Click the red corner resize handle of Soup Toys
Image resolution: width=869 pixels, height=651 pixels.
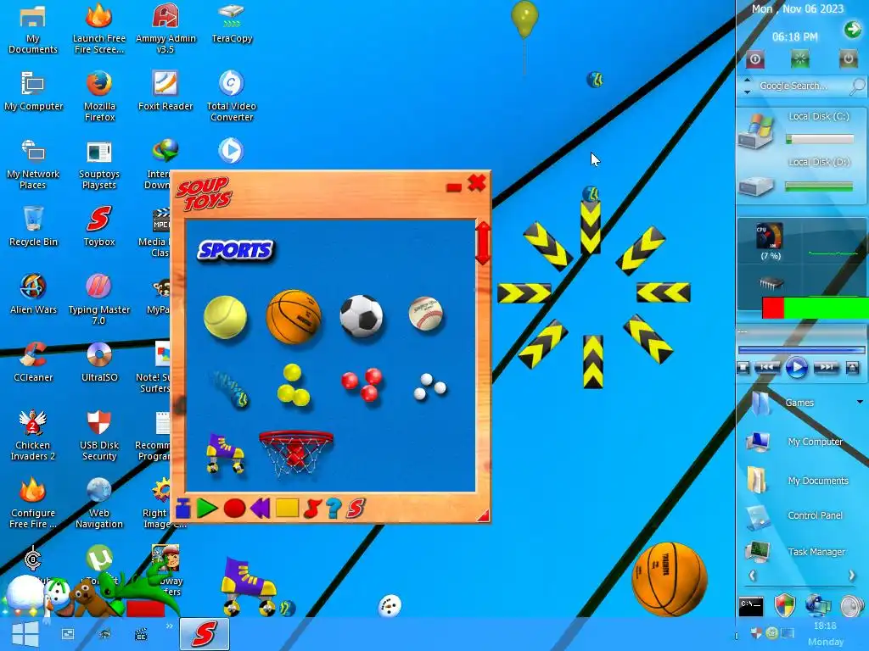[x=484, y=516]
